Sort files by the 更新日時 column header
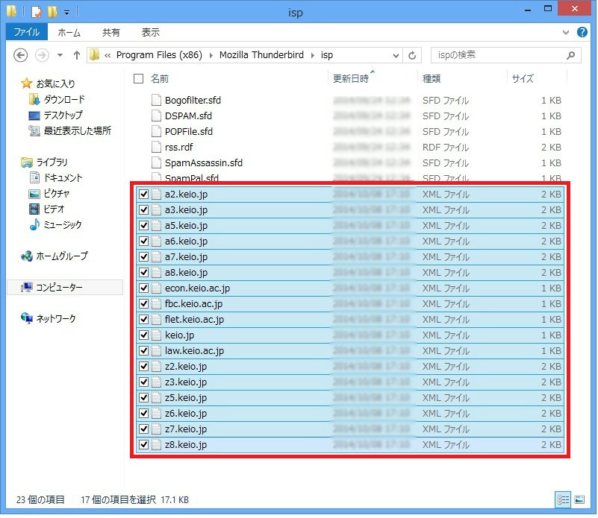The image size is (598, 518). (x=349, y=78)
